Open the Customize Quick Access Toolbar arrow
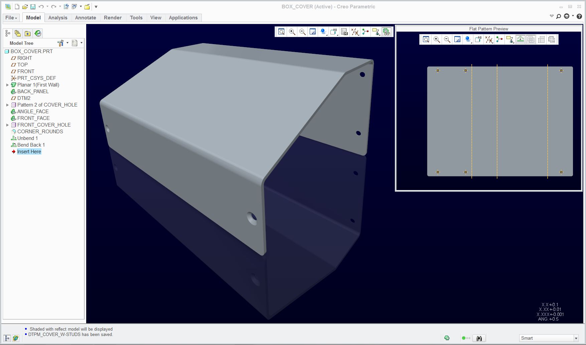This screenshot has width=586, height=345. tap(96, 7)
